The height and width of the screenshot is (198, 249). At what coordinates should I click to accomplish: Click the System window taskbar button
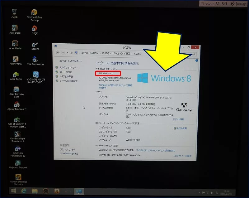pos(79,191)
